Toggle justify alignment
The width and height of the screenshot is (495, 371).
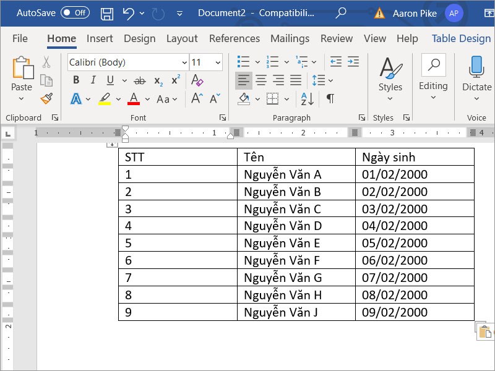coord(296,80)
